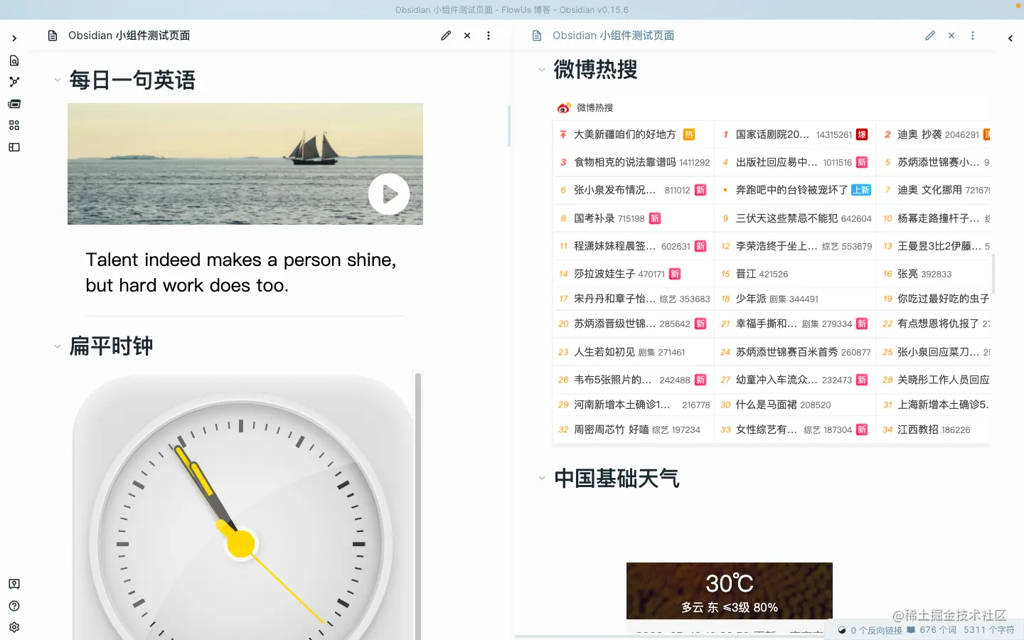Open the quick switcher file search icon
The image size is (1024, 640).
(14, 60)
